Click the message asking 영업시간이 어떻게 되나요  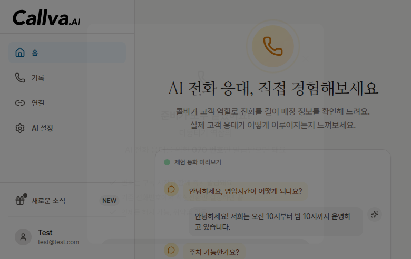(246, 190)
